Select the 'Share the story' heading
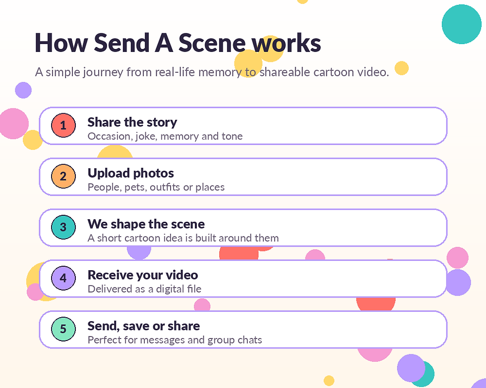The width and height of the screenshot is (486, 388). click(x=132, y=122)
